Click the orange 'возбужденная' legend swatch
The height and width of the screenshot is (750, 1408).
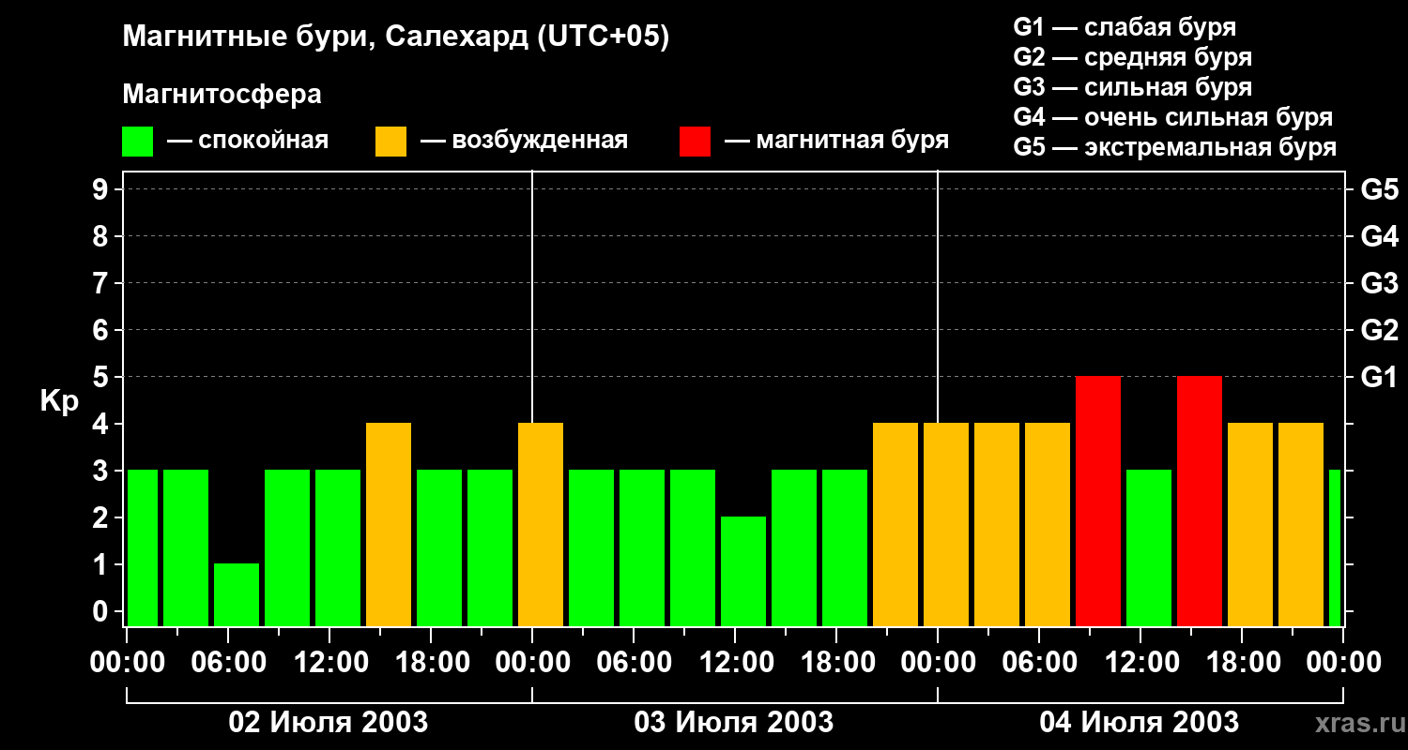(x=391, y=142)
